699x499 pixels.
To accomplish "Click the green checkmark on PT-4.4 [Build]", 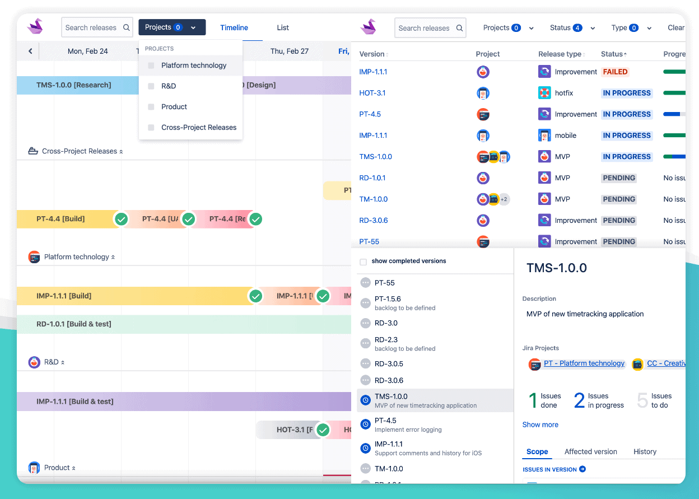I will (x=121, y=219).
